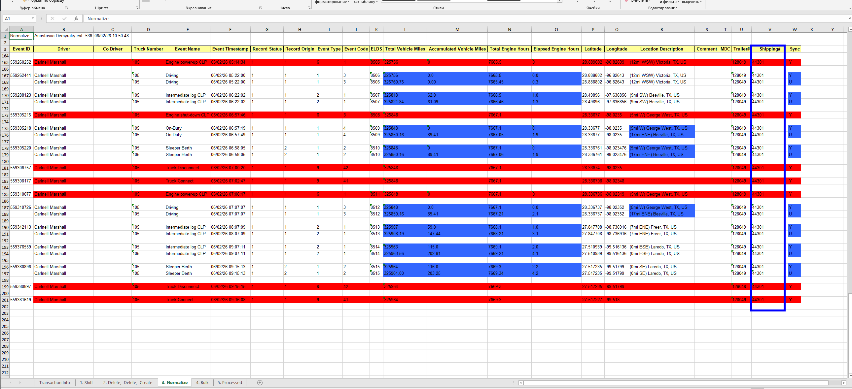The height and width of the screenshot is (389, 852).
Task: Open the 'и фильтр' sort dropdown
Action: tap(669, 2)
